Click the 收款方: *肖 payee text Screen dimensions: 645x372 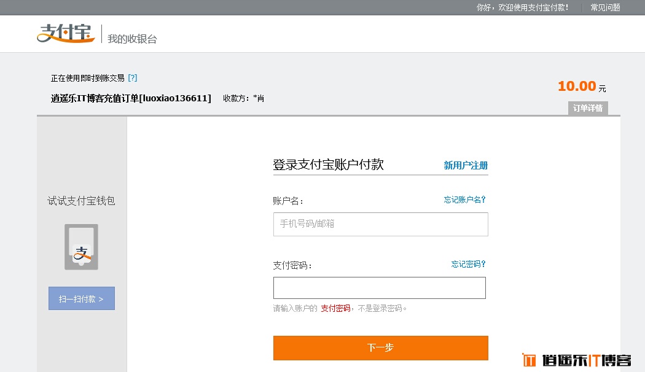[243, 98]
